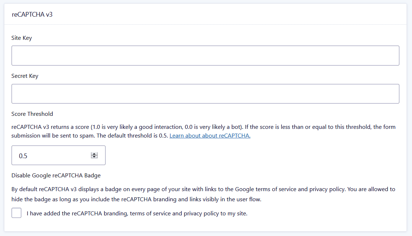Click the Score Threshold heading text
Image resolution: width=412 pixels, height=236 pixels.
pyautogui.click(x=32, y=114)
